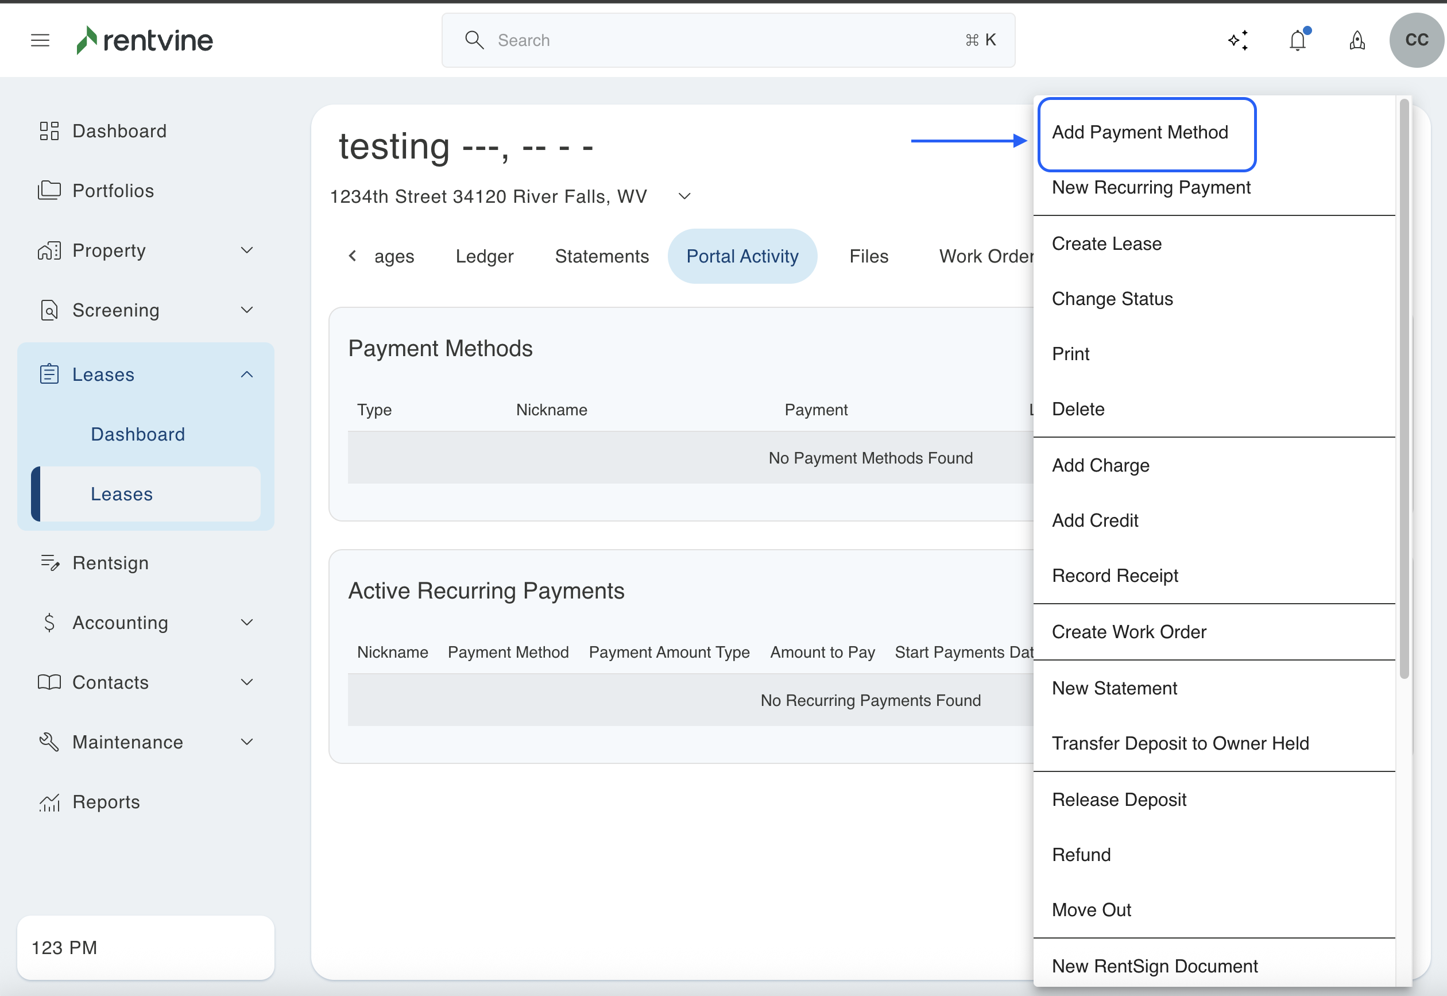Click the rocket icon in header
1447x996 pixels.
tap(1357, 41)
